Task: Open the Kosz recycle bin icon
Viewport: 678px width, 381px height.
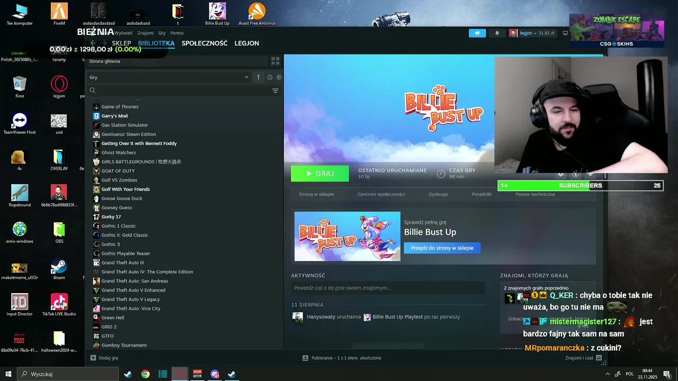Action: pos(20,87)
